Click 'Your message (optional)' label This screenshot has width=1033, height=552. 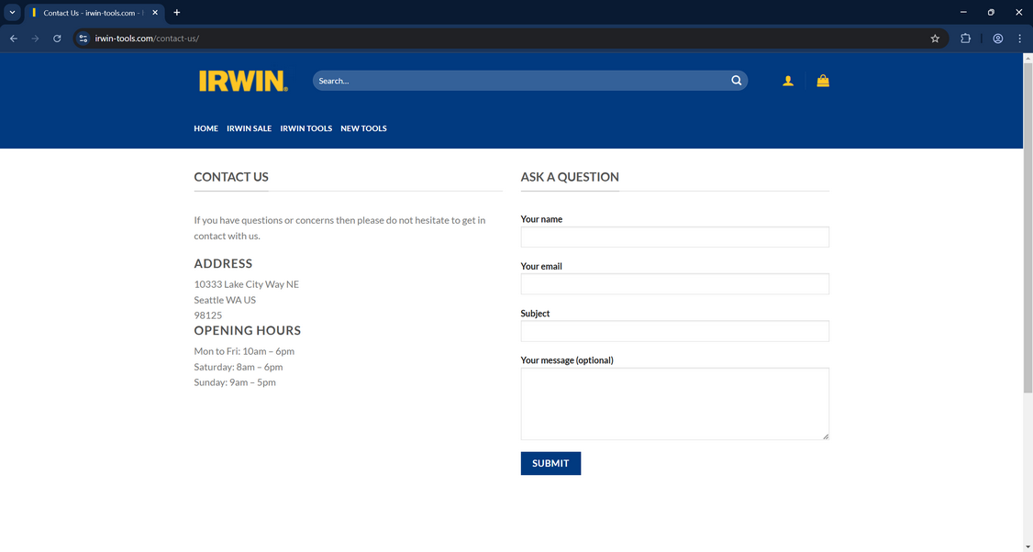click(x=567, y=360)
